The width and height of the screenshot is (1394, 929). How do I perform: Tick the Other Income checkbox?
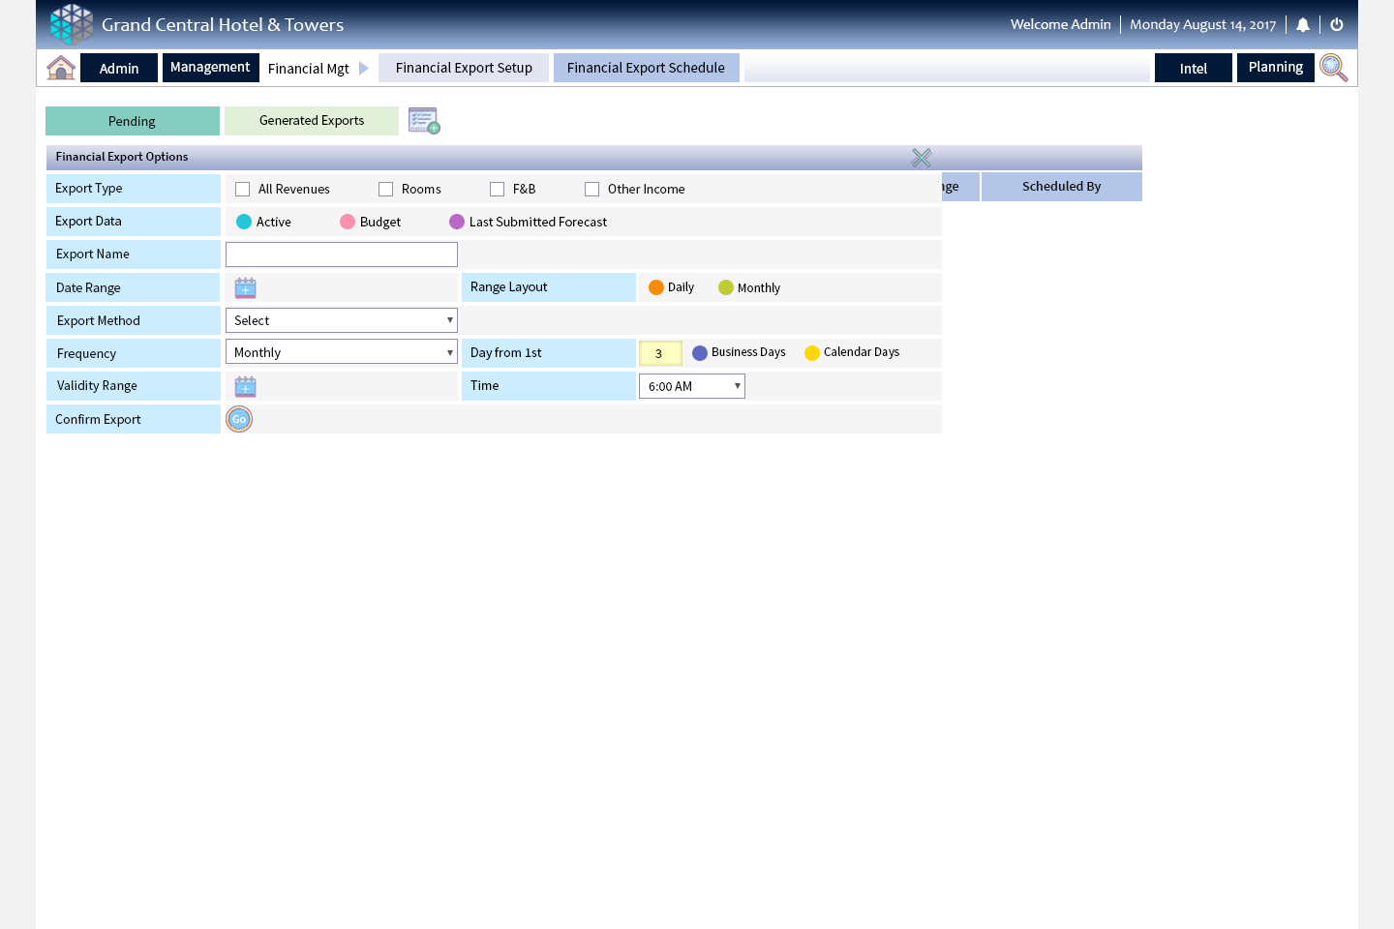coord(592,190)
